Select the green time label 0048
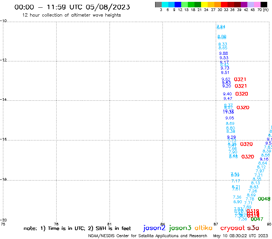The width and height of the screenshot is (272, 239). tap(264, 199)
